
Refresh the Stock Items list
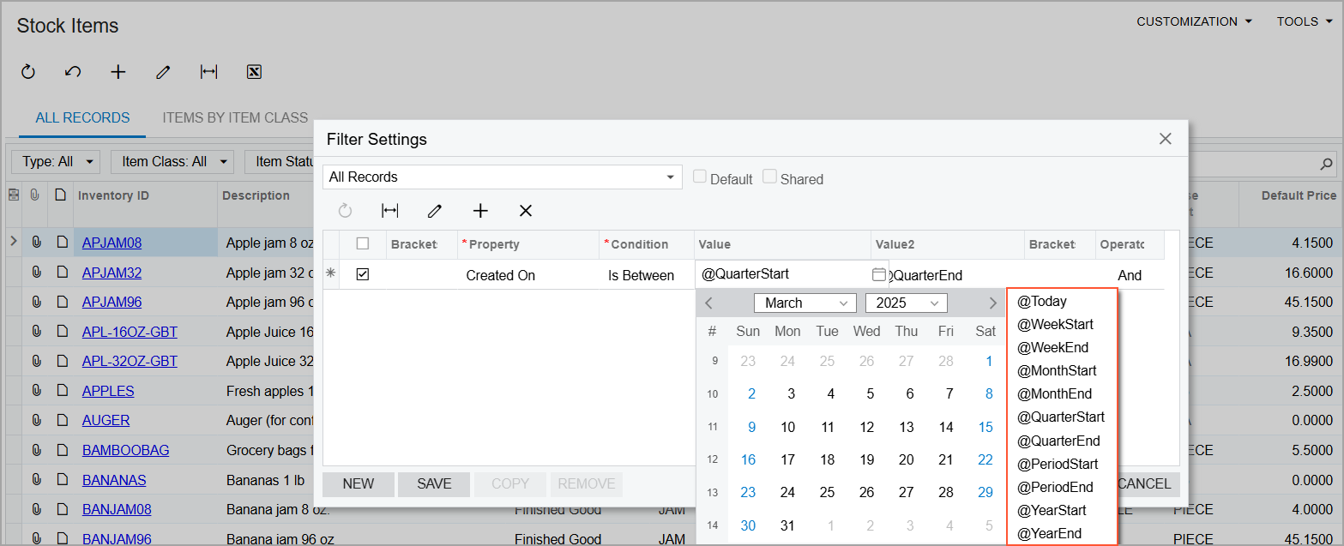pyautogui.click(x=28, y=72)
